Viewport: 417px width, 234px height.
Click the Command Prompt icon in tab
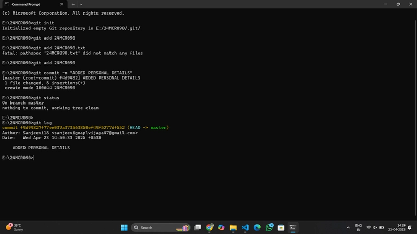[x=7, y=4]
